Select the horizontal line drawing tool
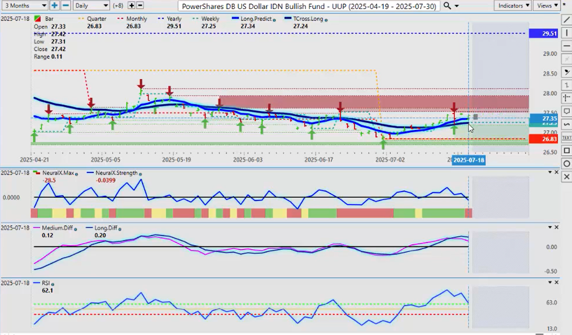 point(566,46)
